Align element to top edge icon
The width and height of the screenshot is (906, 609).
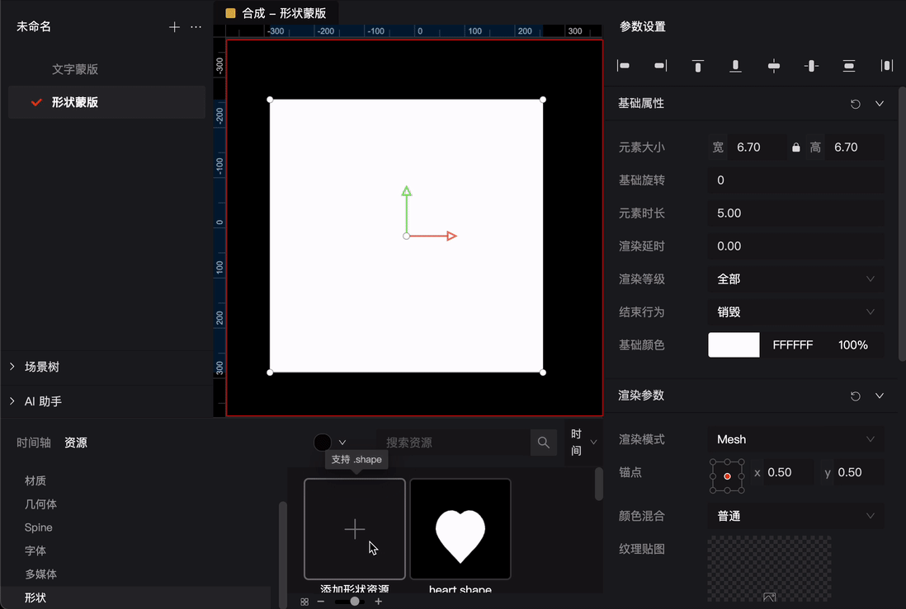(698, 66)
